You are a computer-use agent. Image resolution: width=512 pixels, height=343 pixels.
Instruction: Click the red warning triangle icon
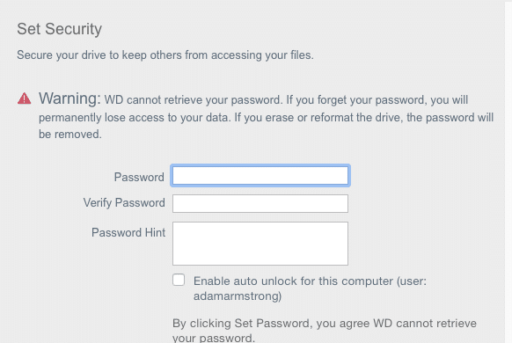(24, 99)
